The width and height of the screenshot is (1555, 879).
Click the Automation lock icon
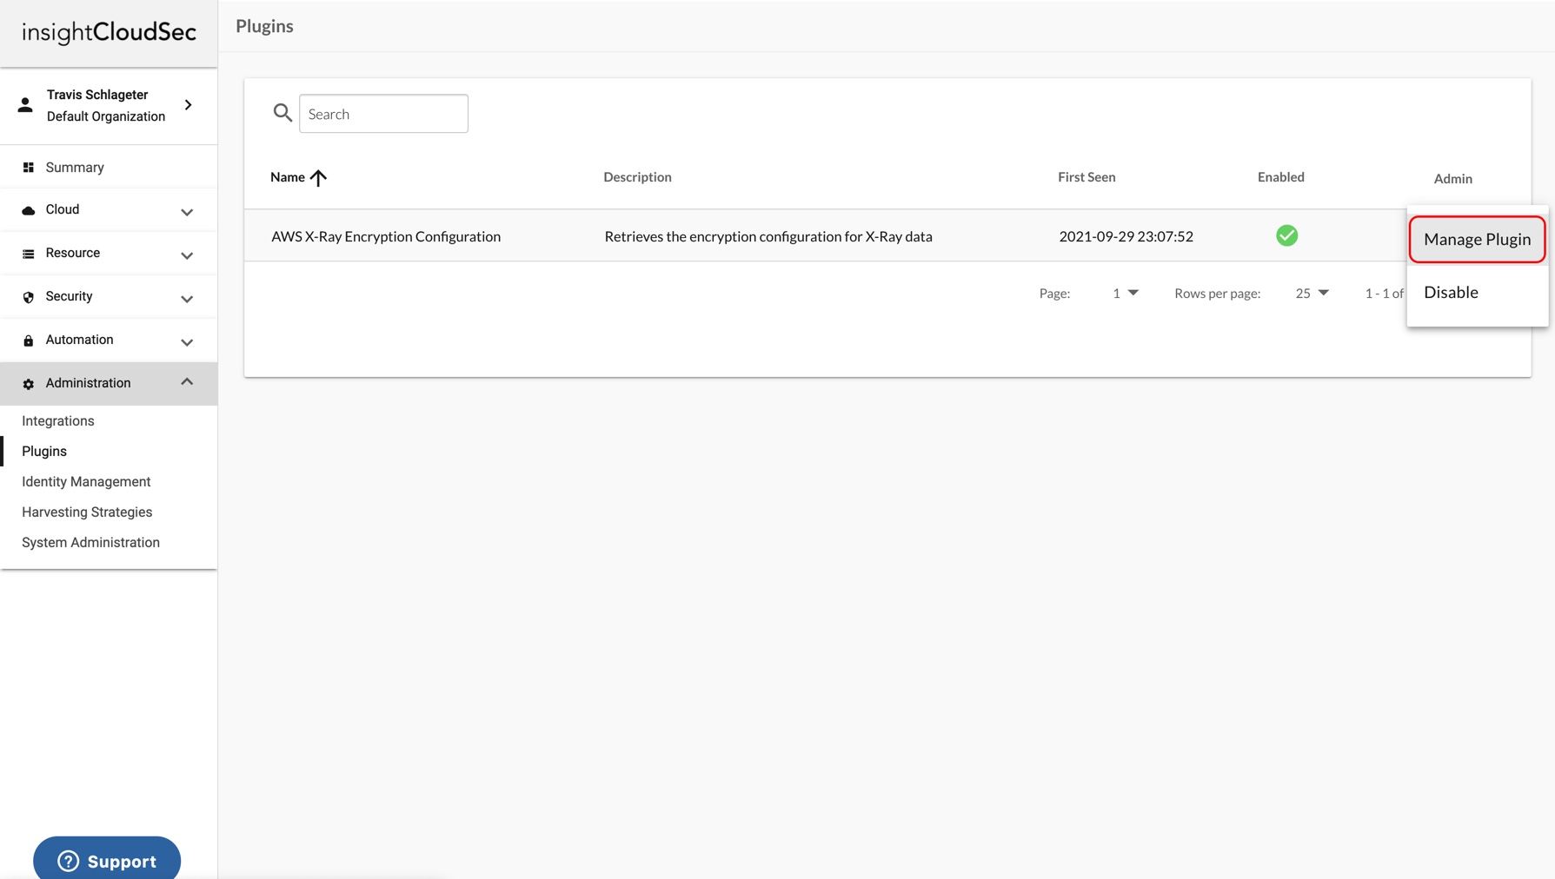(x=29, y=340)
